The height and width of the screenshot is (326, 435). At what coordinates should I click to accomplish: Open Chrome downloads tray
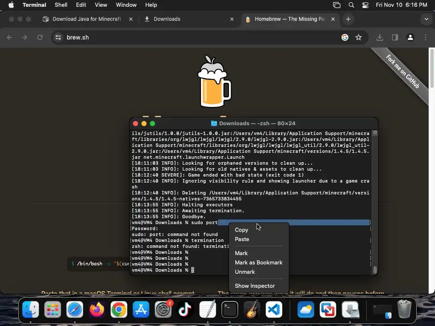click(379, 37)
